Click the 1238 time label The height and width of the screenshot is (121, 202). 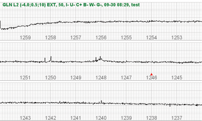tap(151, 118)
